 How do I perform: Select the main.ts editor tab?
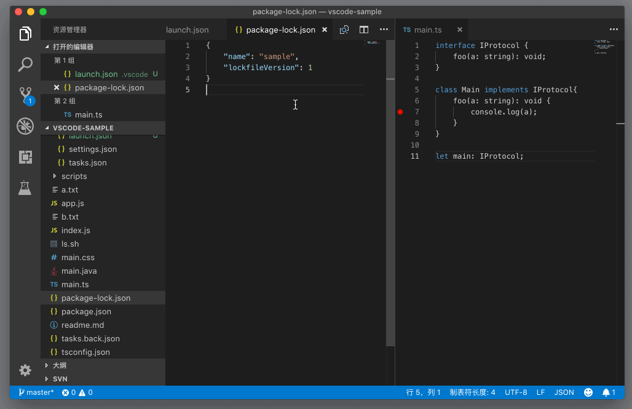427,30
